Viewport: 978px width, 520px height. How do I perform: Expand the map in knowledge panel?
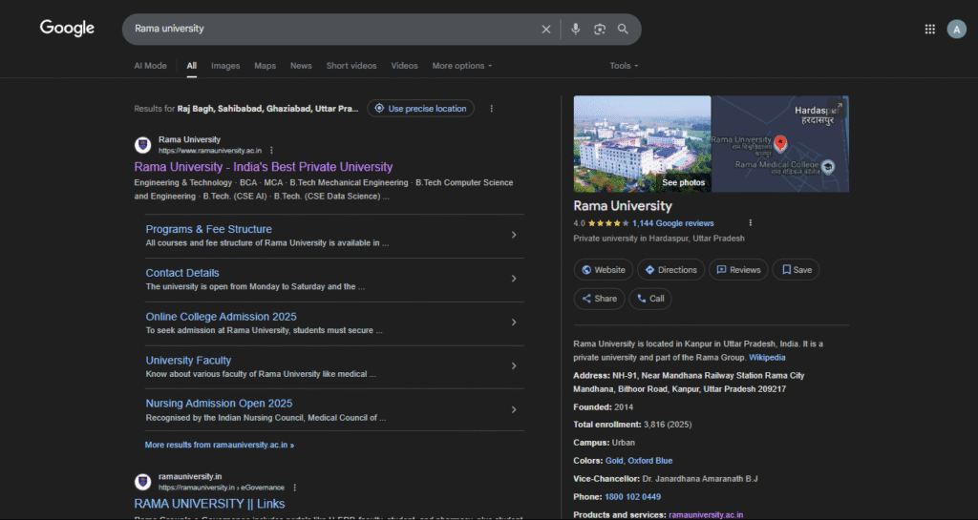(x=838, y=107)
